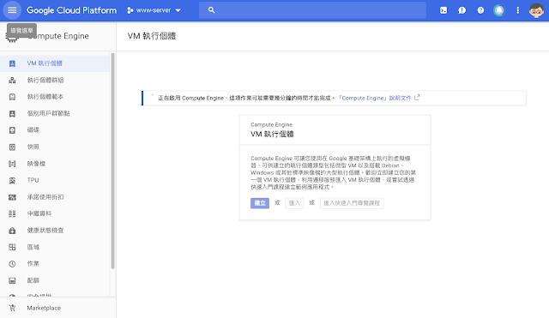
Task: Open the Compute Engine 說明文件 link
Action: point(374,99)
